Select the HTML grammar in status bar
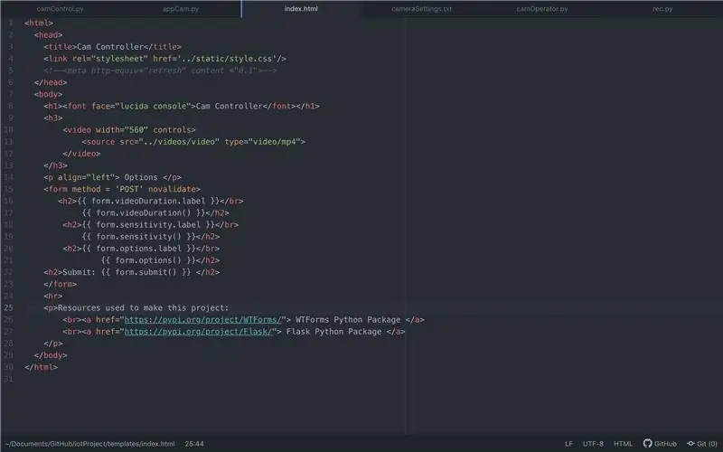 point(623,444)
